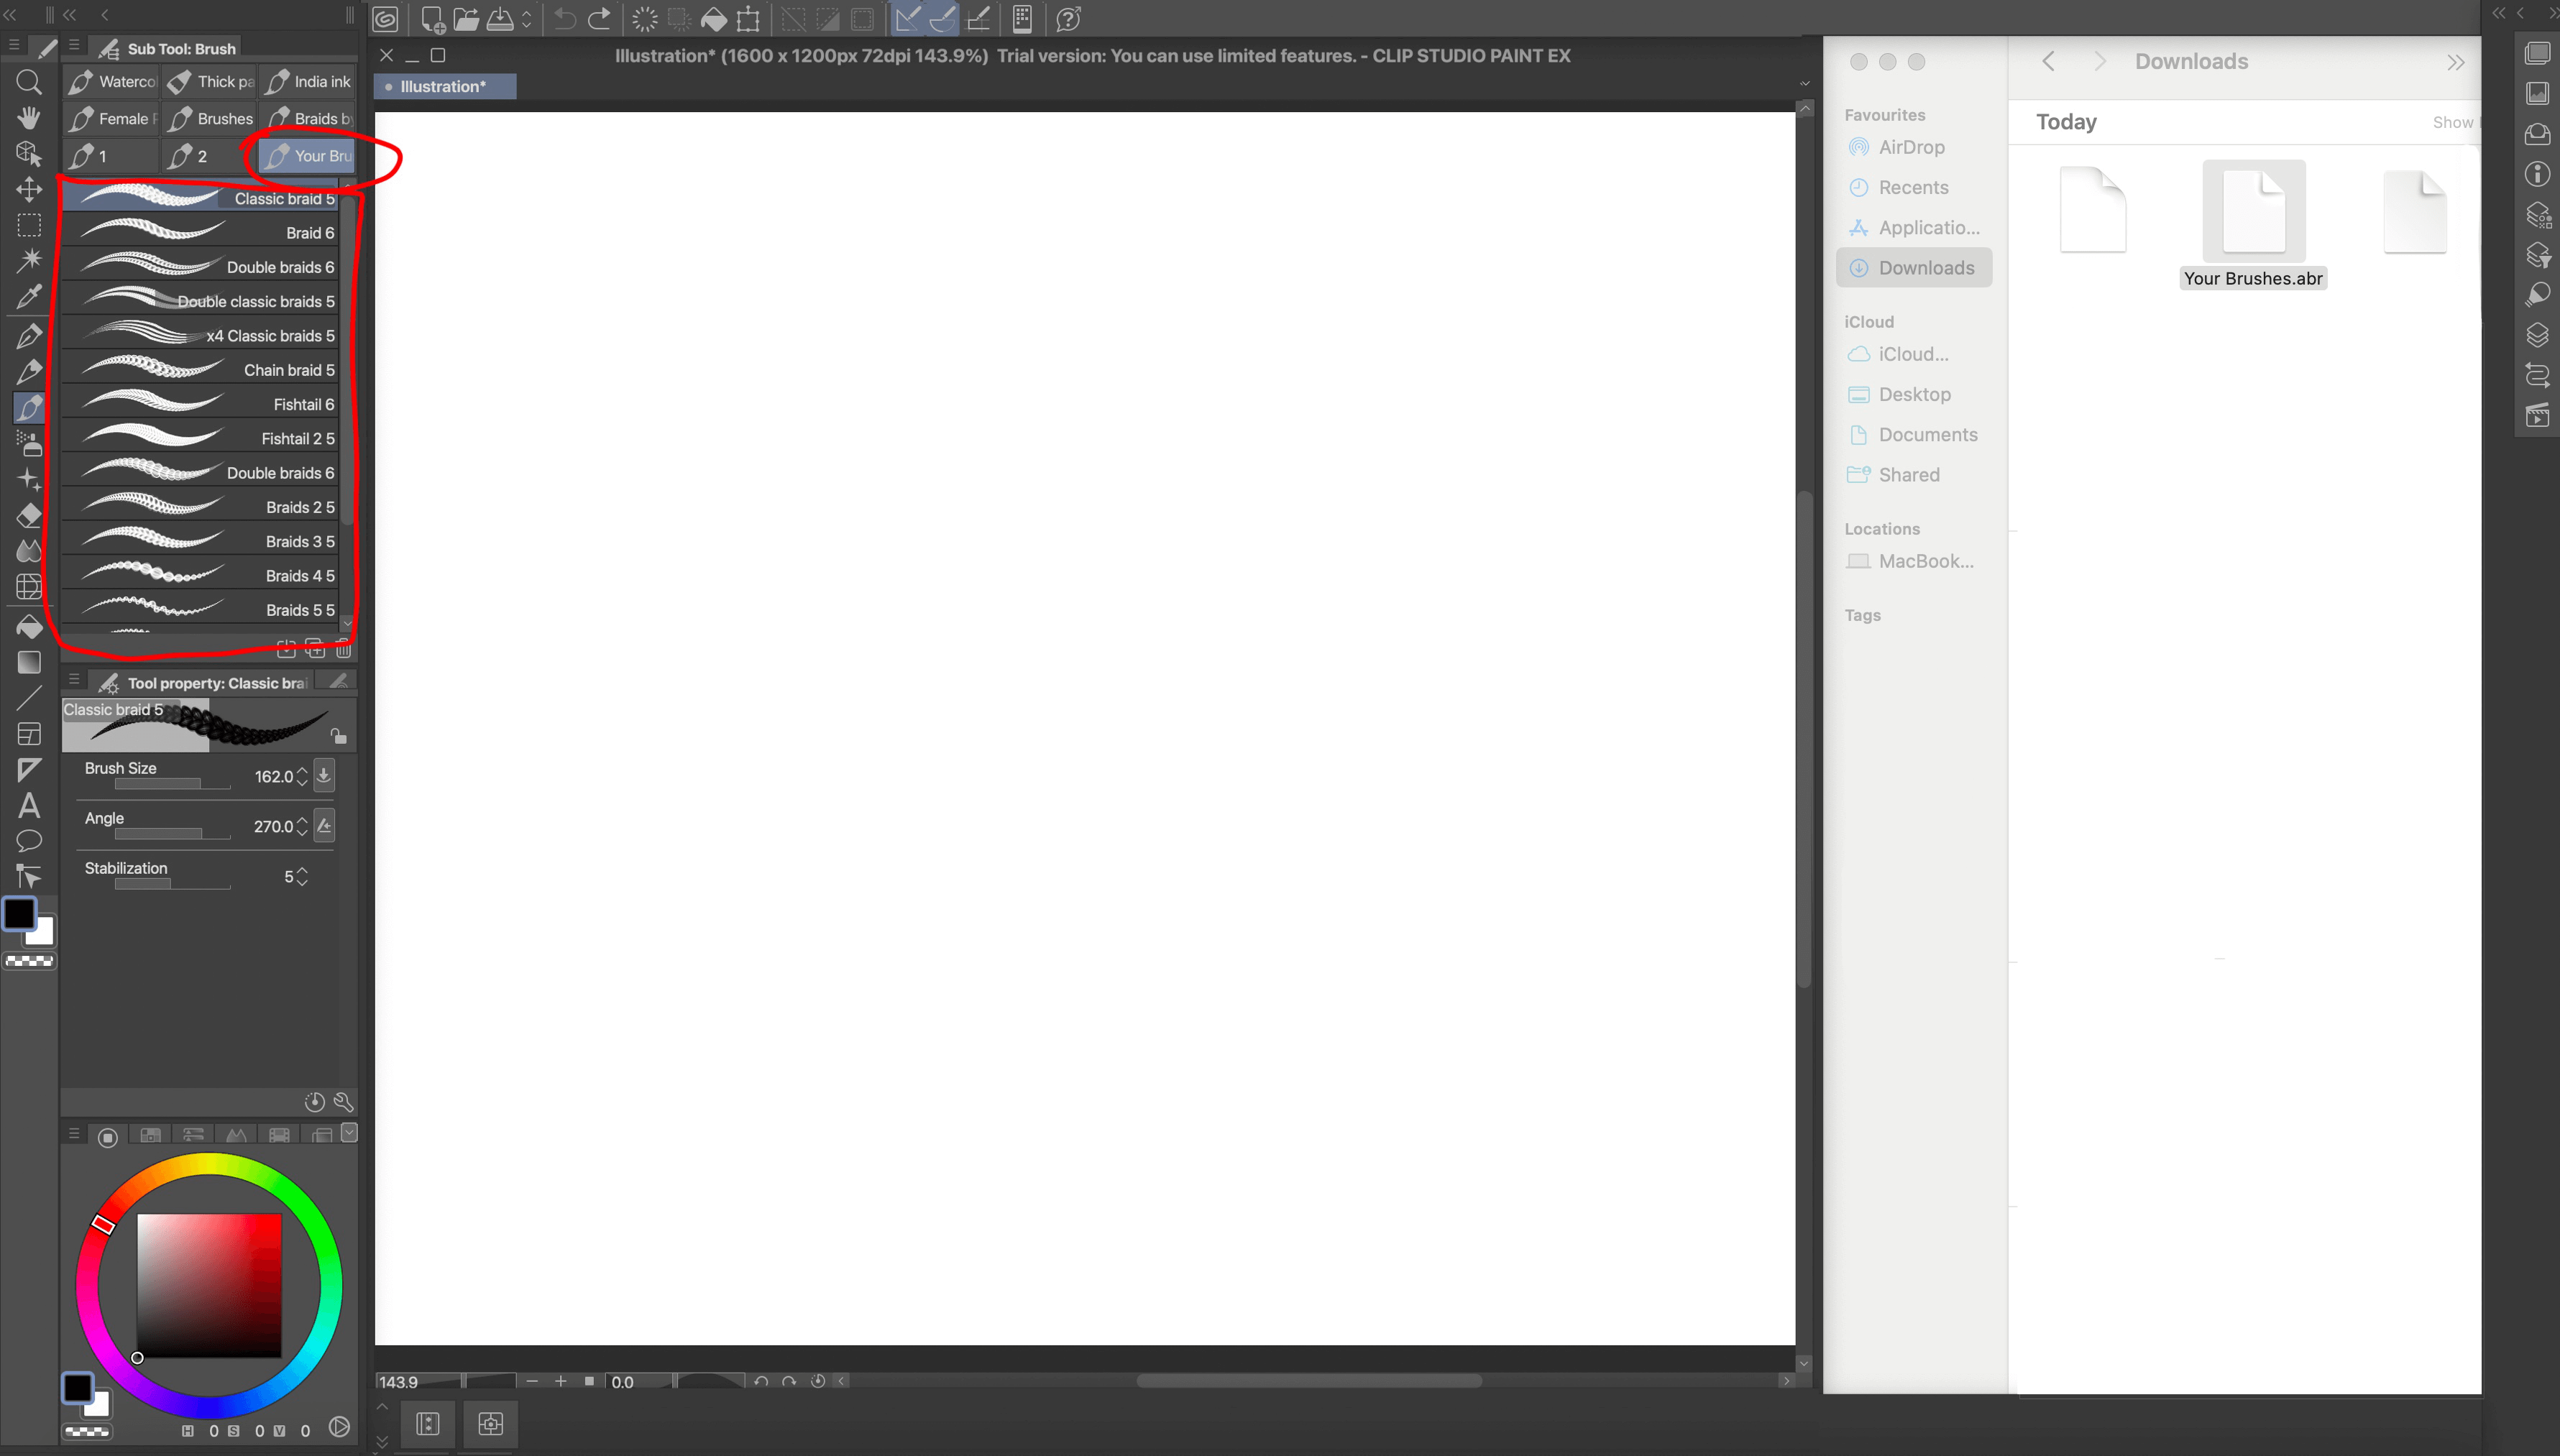
Task: Select the Fishtail 6 brush
Action: (x=200, y=404)
